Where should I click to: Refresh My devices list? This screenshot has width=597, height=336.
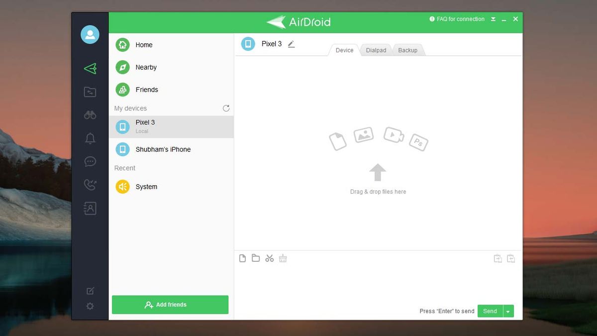click(x=226, y=108)
